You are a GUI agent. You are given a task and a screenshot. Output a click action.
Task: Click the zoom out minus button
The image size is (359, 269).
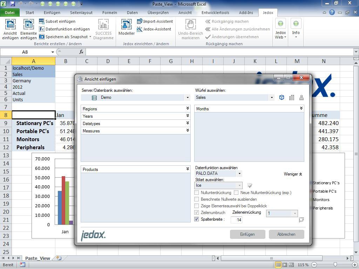coord(314,265)
